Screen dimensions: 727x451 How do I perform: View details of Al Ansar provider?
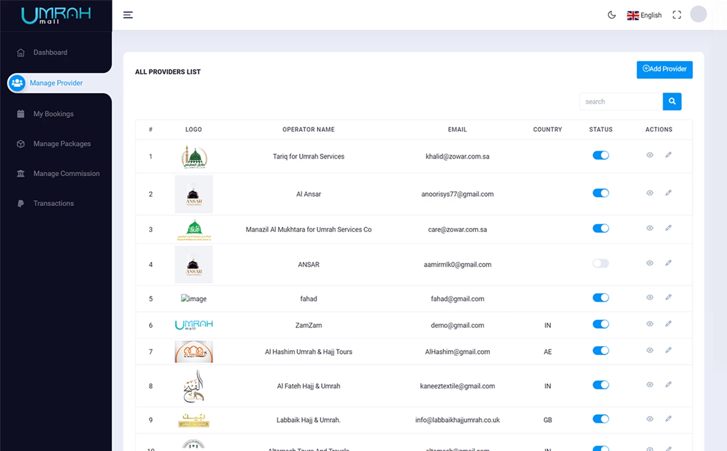(649, 193)
